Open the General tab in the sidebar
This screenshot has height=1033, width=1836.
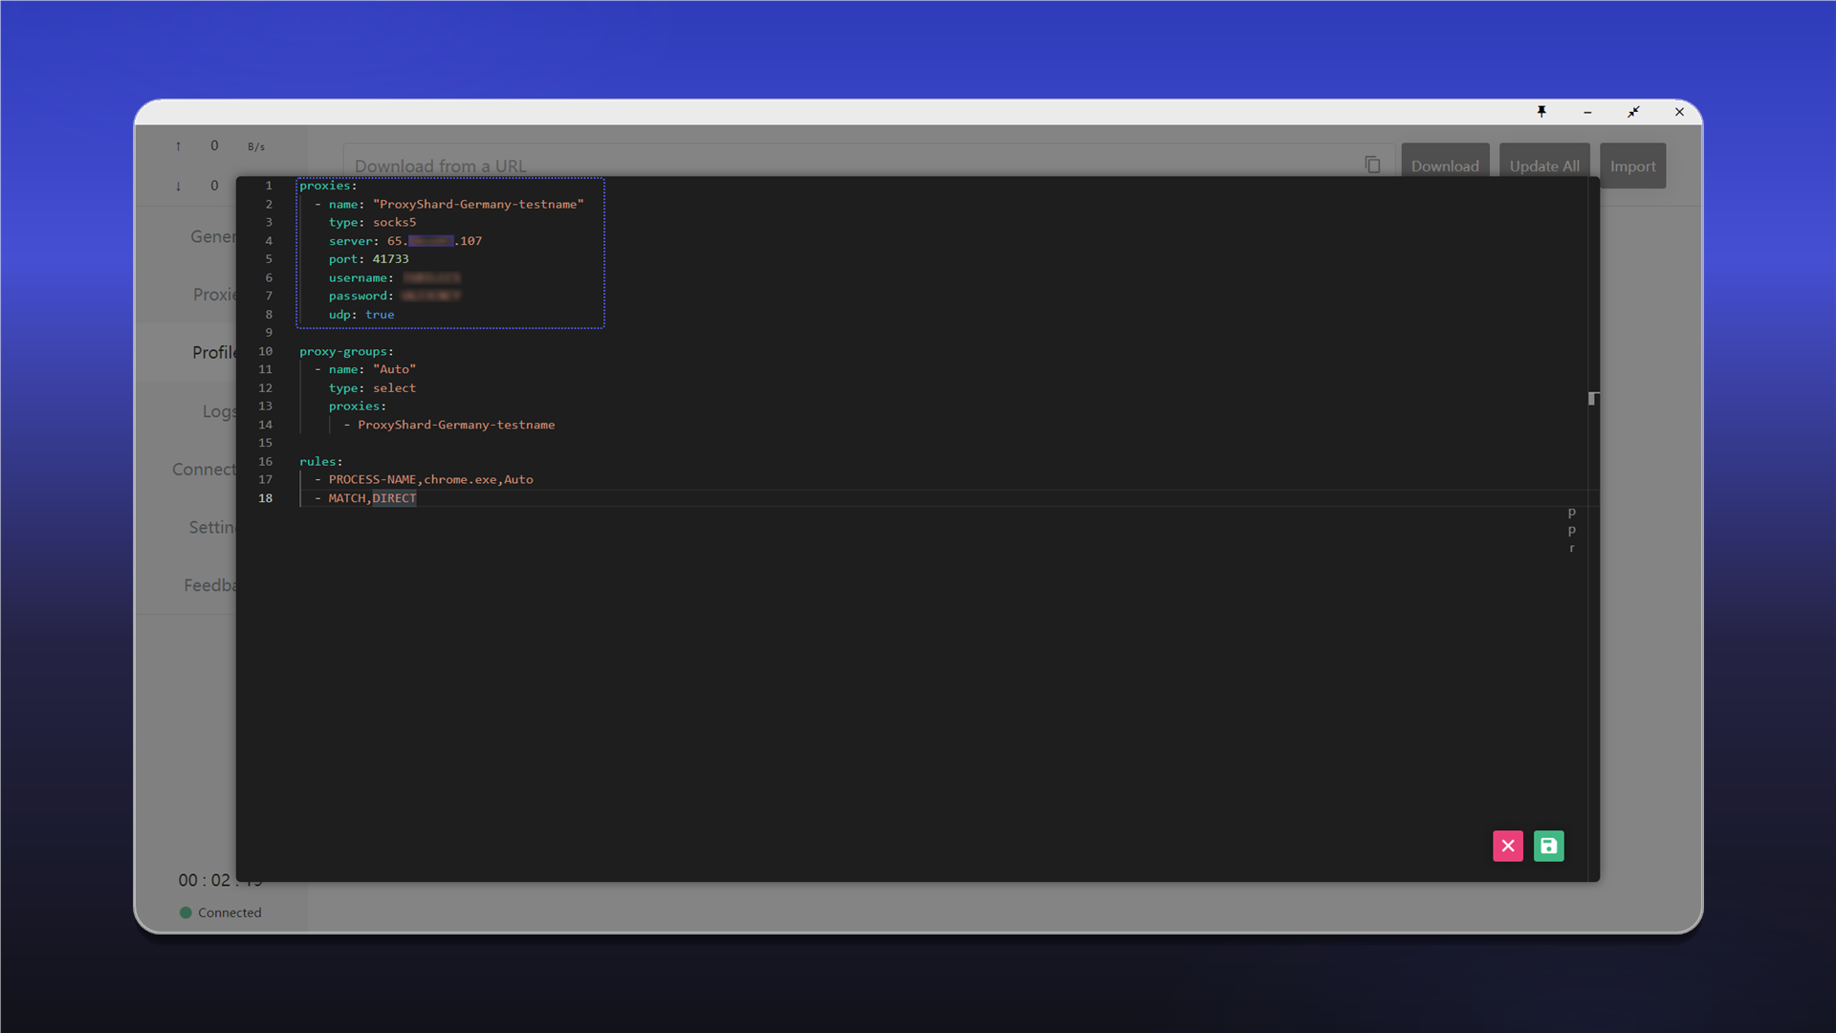213,236
